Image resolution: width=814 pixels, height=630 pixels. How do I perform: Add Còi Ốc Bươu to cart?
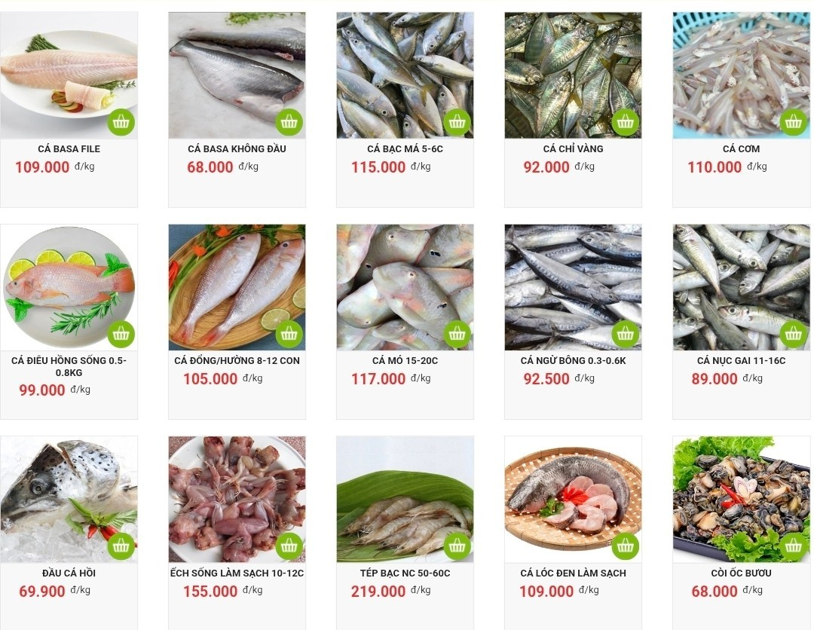[x=793, y=546]
